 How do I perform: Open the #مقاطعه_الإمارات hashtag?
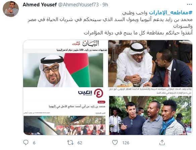click(170, 13)
